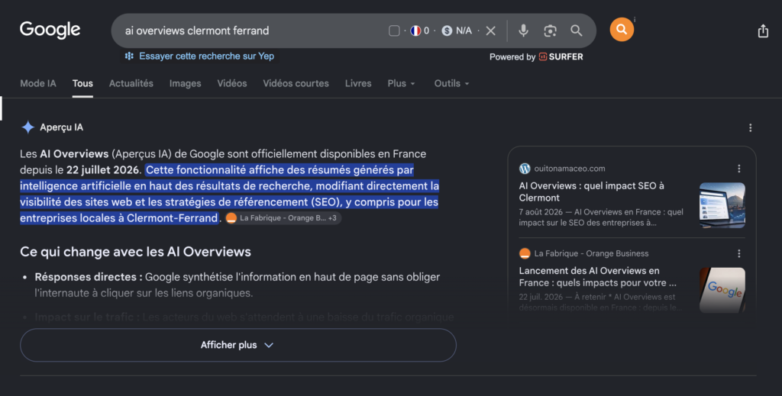Screen dimensions: 782x396
Task: Expand the Outils dropdown
Action: pyautogui.click(x=451, y=84)
